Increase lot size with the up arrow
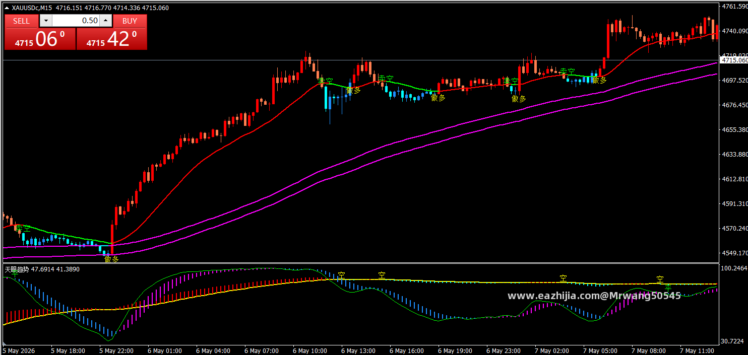This screenshot has width=748, height=355. (x=106, y=21)
